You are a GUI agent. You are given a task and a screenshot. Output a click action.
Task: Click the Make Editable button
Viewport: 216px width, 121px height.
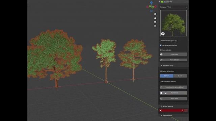(173, 60)
